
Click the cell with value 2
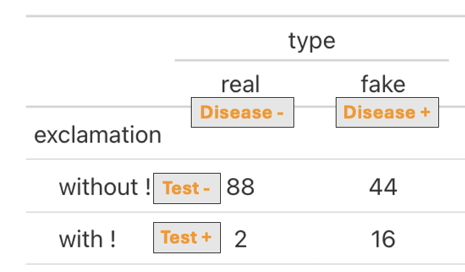(240, 239)
